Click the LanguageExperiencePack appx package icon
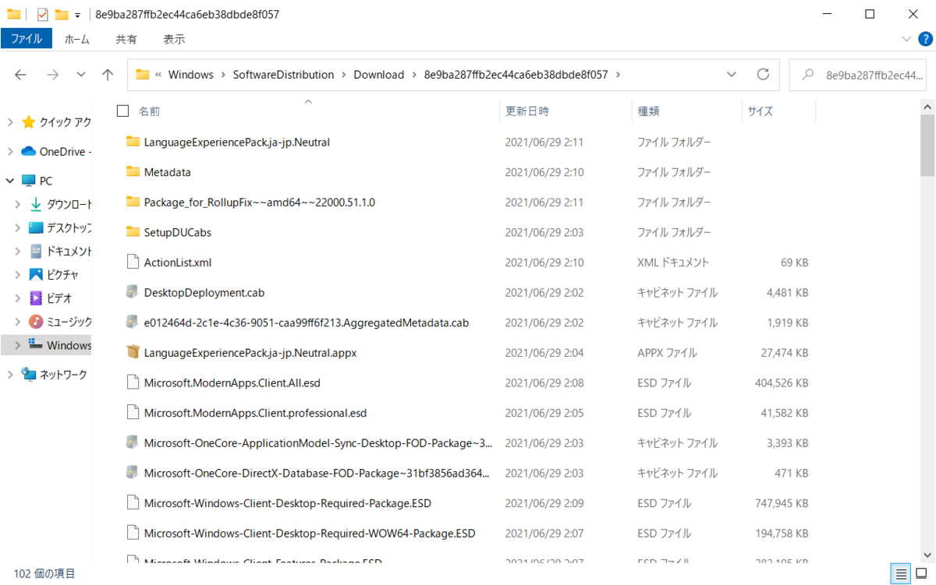Viewport: 936px width, 585px height. click(132, 352)
